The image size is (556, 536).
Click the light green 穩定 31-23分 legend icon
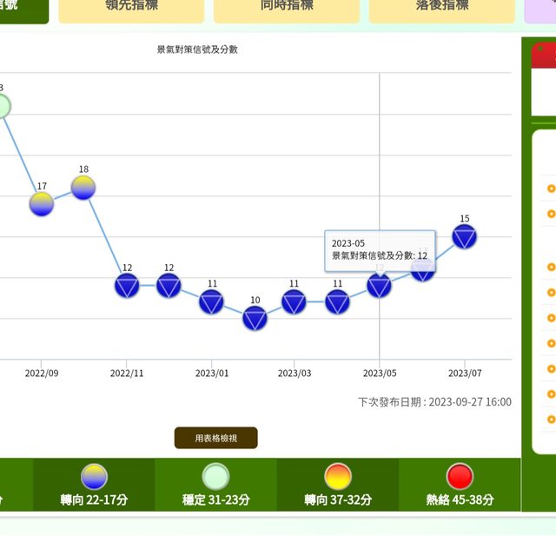tap(215, 476)
